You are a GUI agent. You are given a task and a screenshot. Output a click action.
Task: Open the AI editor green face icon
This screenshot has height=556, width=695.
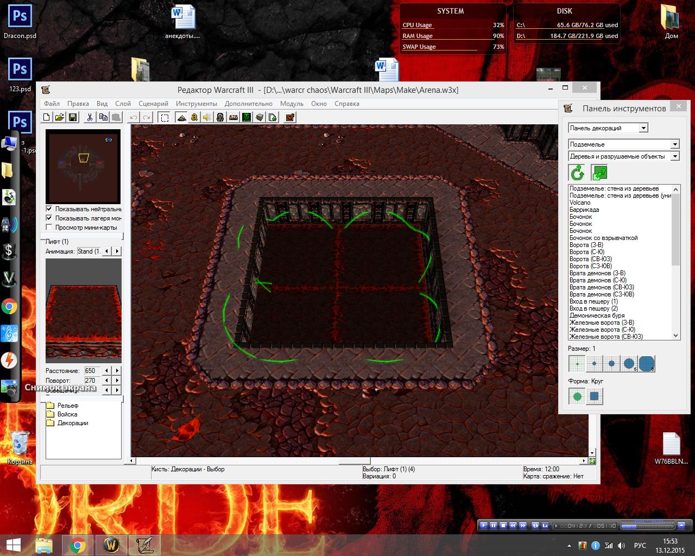pos(247,117)
